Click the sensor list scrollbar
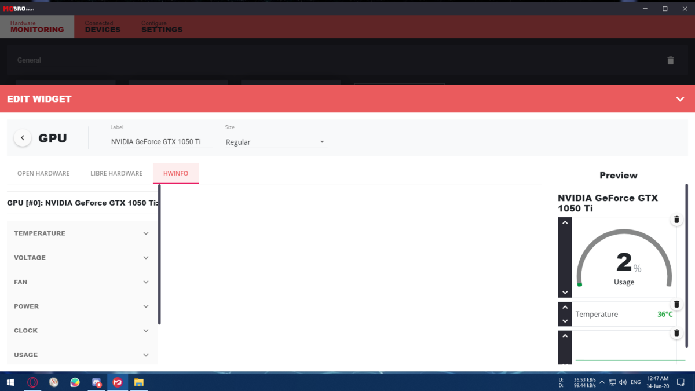This screenshot has height=391, width=695. [159, 255]
